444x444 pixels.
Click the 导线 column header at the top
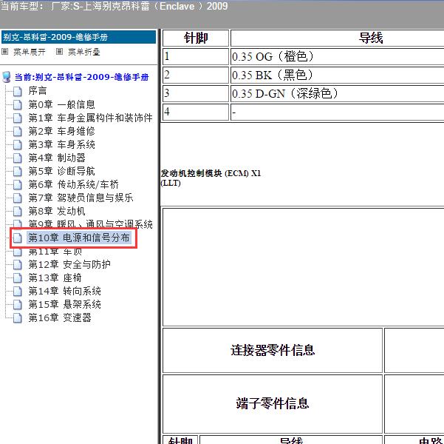click(x=337, y=38)
